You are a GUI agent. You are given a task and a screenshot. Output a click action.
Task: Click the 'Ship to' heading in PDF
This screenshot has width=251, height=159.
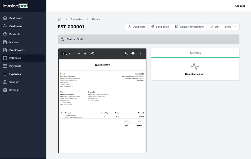click(92, 92)
